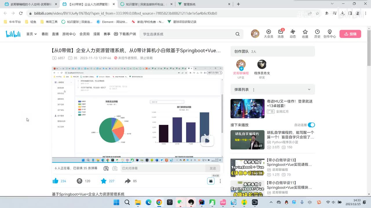This screenshot has height=208, width=371.
Task: Click Python程序员小蓝 uploader name
Action: [285, 142]
